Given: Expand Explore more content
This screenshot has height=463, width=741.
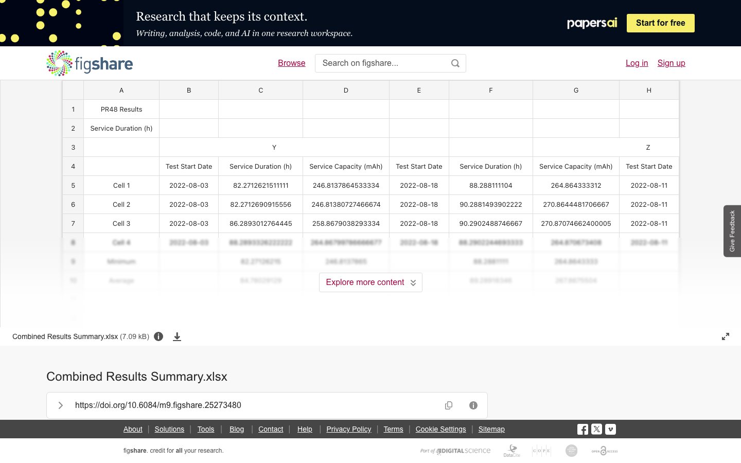Looking at the screenshot, I should (370, 282).
